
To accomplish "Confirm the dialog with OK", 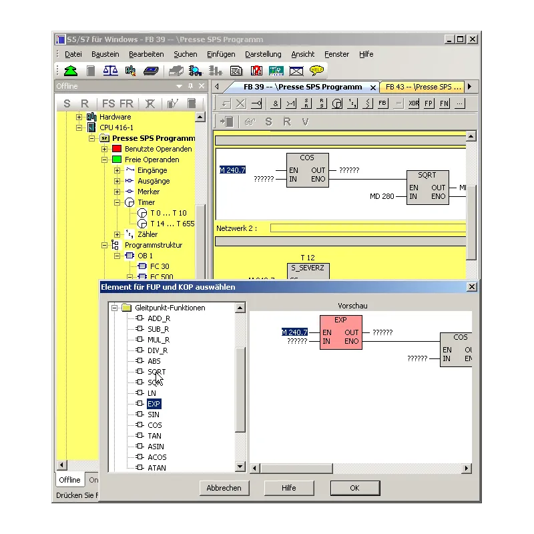I will pos(354,488).
